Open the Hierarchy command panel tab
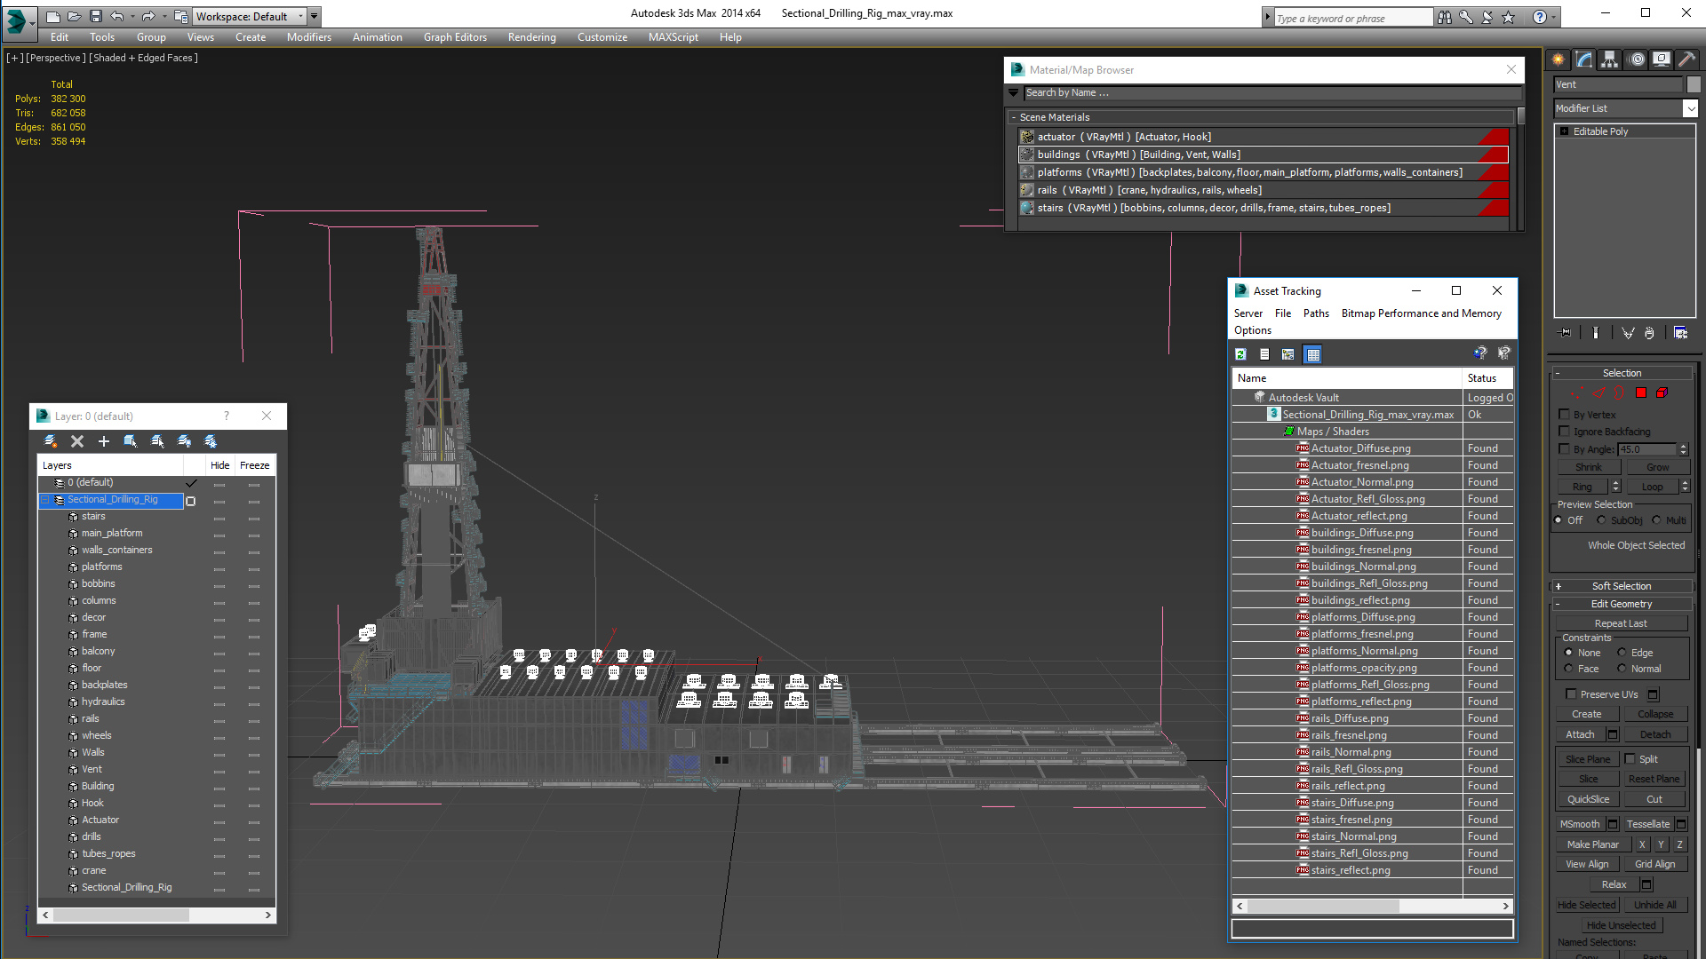 click(x=1609, y=59)
